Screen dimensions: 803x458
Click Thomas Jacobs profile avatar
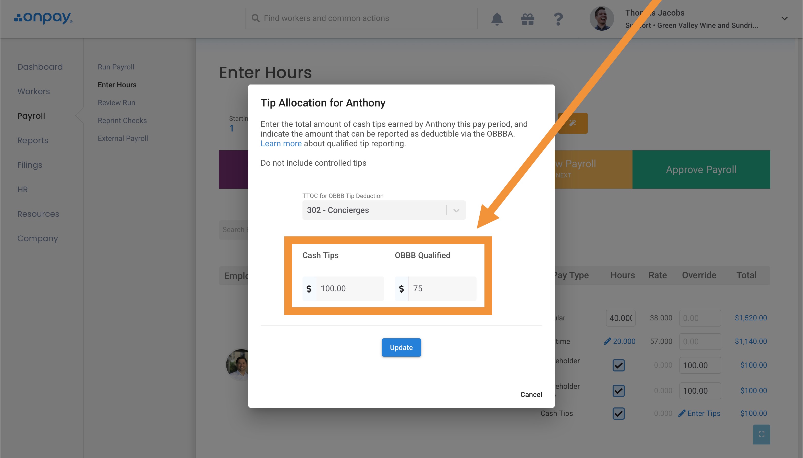pos(601,19)
